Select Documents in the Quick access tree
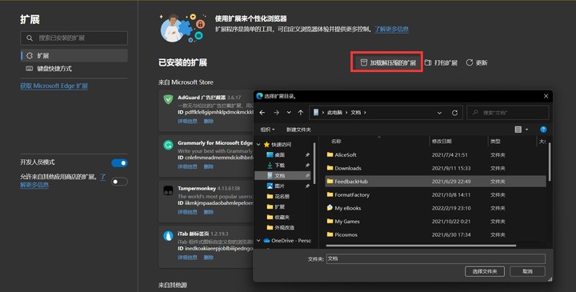Image resolution: width=576 pixels, height=292 pixels. click(x=283, y=175)
